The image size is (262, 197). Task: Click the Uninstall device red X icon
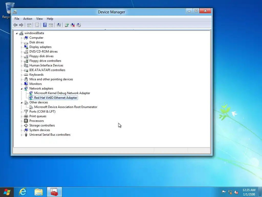(73, 25)
